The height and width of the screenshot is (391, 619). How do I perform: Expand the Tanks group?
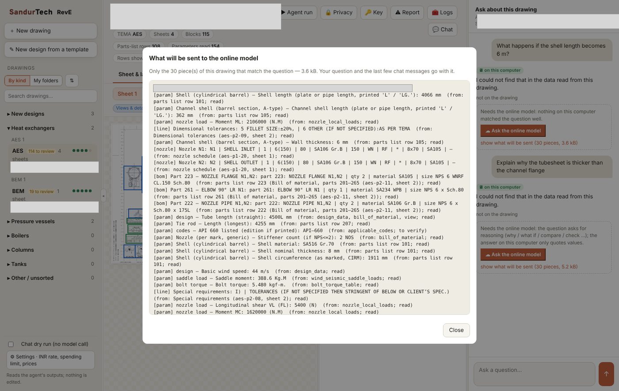(50, 264)
